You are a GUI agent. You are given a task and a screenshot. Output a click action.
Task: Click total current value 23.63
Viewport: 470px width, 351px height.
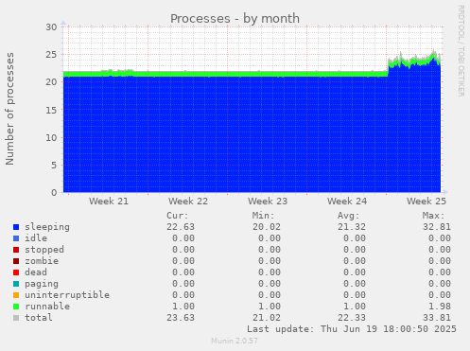181,318
